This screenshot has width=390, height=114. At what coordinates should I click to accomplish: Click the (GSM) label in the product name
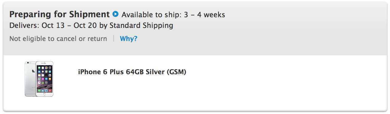point(176,72)
